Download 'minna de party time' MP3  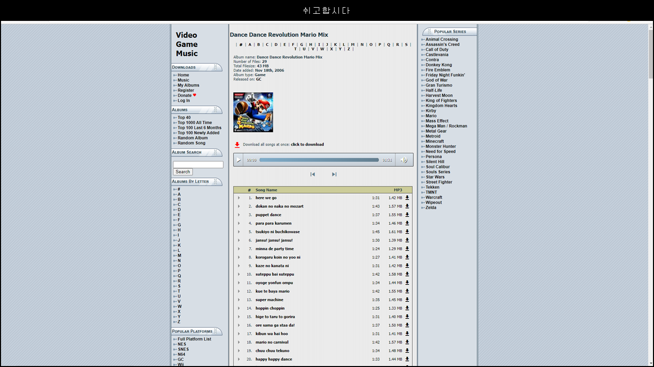407,249
